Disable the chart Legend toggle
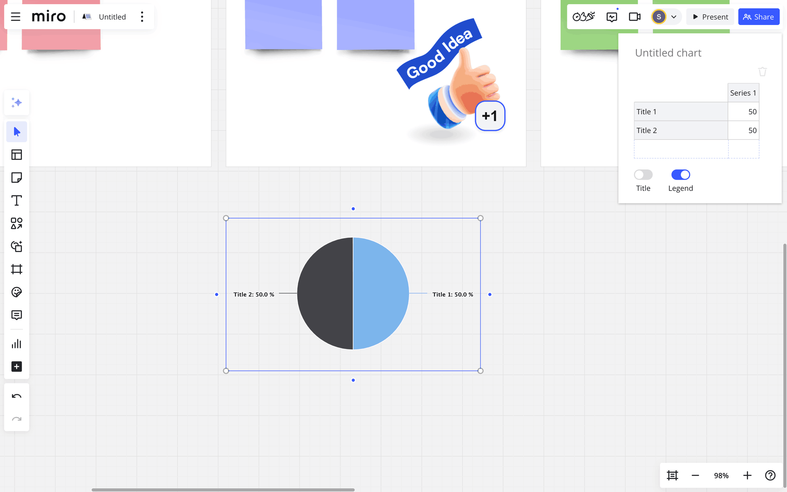This screenshot has height=492, width=787. [x=680, y=175]
